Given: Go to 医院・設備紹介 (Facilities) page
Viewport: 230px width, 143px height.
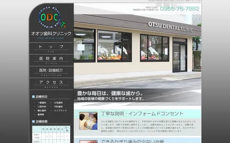Looking at the screenshot, I should [51, 71].
